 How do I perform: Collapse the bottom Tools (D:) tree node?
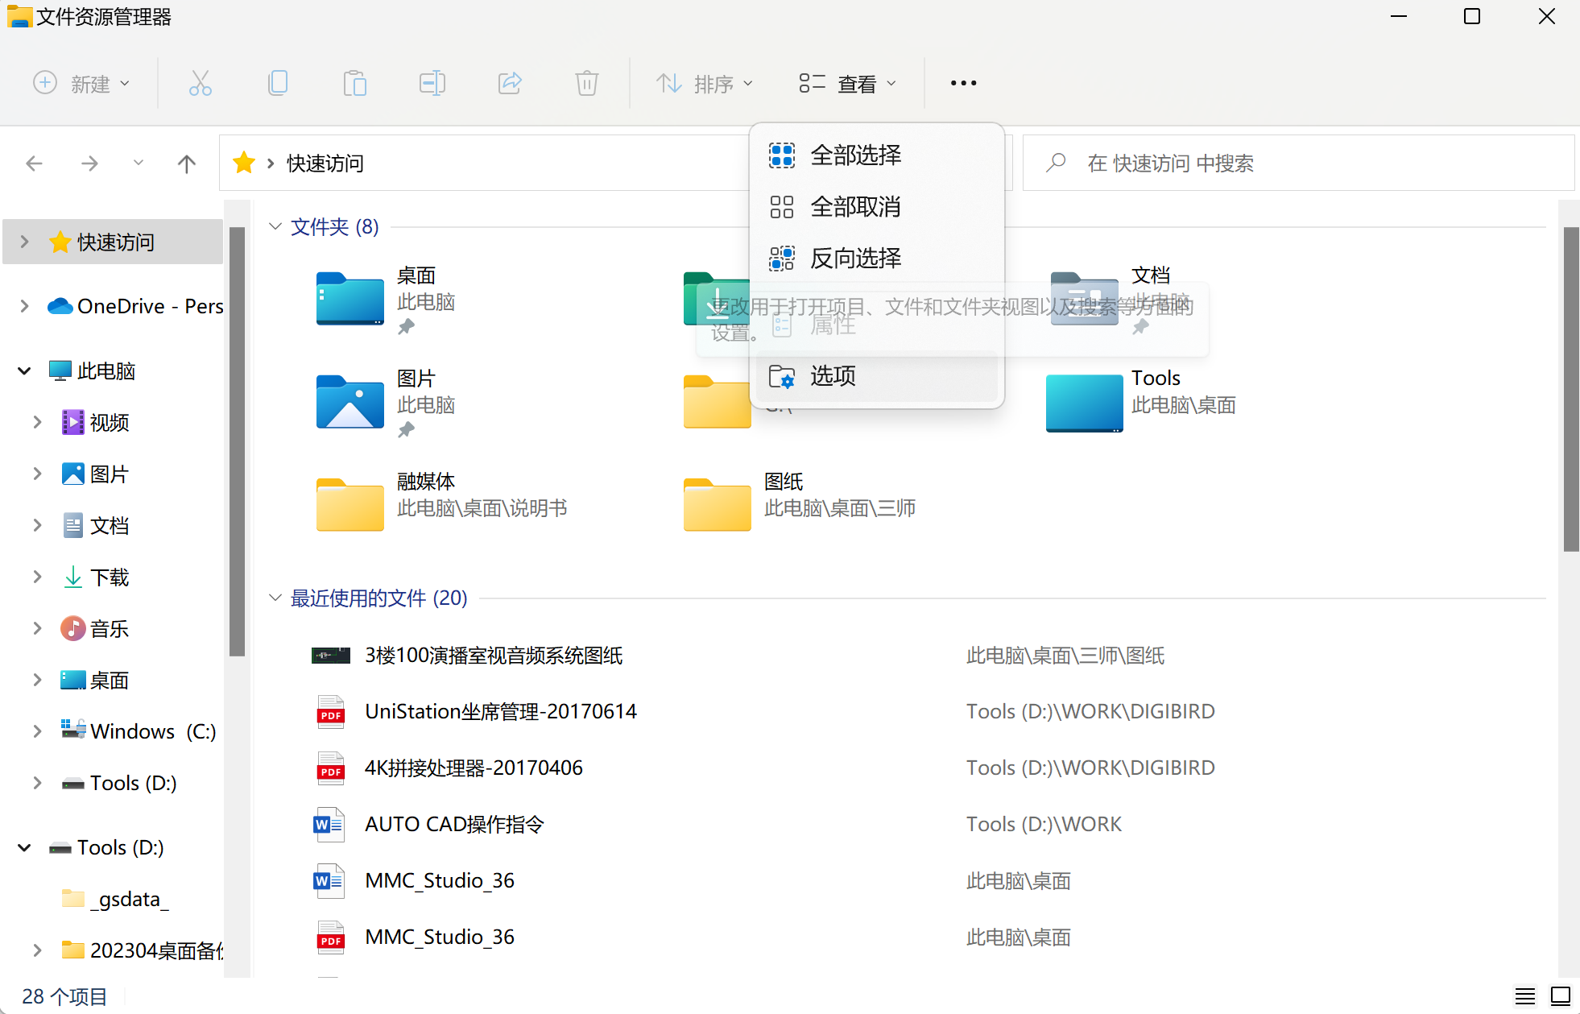(24, 847)
